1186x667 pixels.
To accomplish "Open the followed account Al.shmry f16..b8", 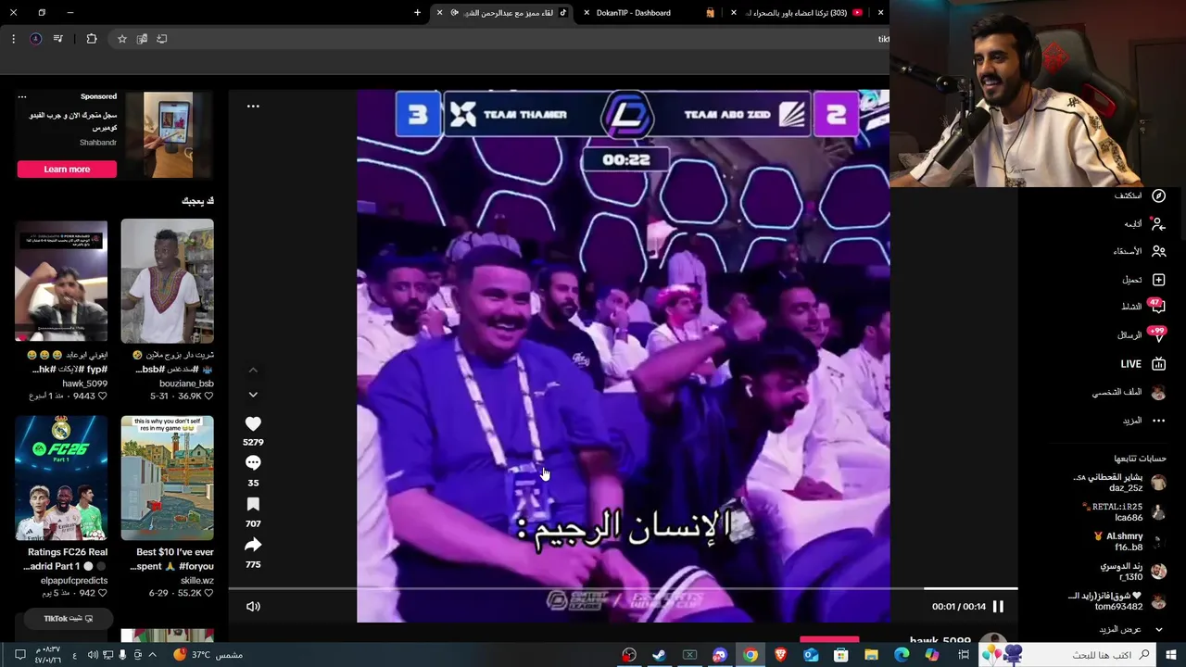I will (1130, 542).
